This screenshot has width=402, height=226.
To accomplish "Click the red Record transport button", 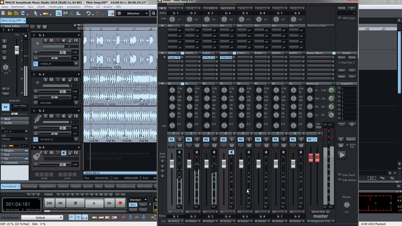I will point(120,203).
